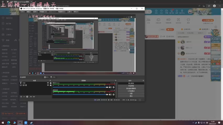Open go-live camera icon in Douyu header
Viewport: 223px width, 125px height.
click(166, 11)
